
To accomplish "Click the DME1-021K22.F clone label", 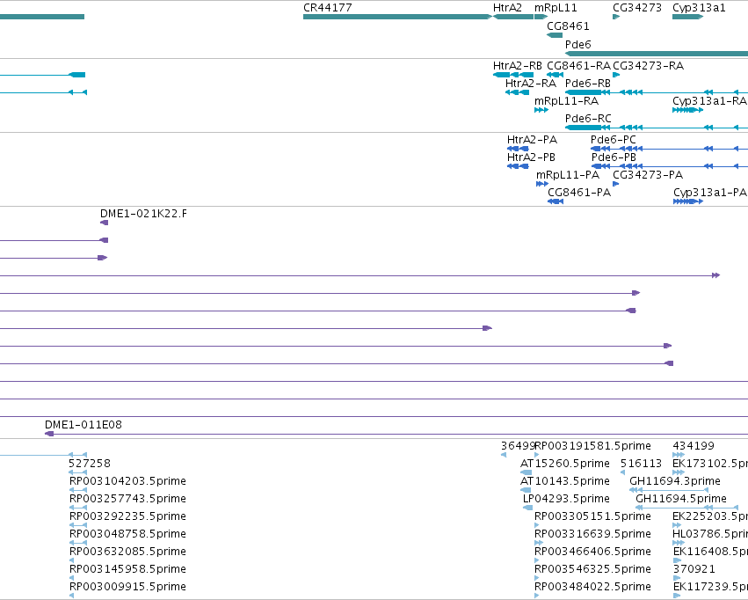I will (143, 214).
